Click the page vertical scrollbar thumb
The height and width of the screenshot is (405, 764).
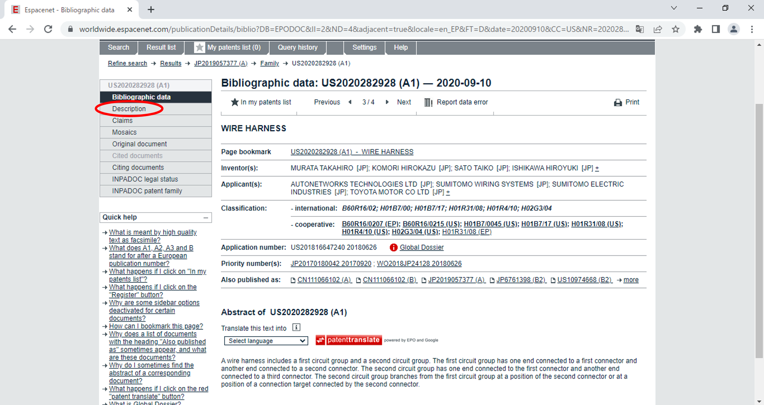coord(759,231)
